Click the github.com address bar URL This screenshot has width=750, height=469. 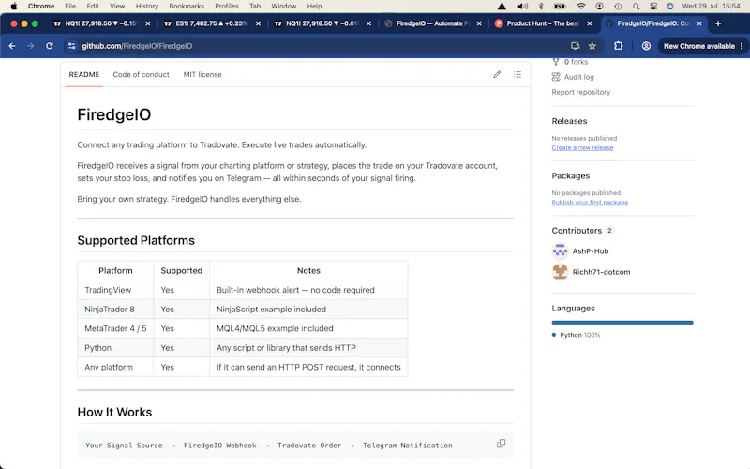[x=137, y=46]
